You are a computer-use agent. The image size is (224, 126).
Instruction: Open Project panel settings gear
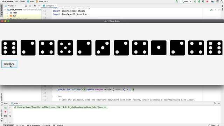coord(35,6)
